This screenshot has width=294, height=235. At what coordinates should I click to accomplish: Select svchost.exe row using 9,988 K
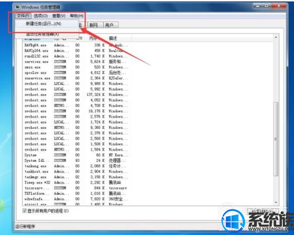click(76, 83)
